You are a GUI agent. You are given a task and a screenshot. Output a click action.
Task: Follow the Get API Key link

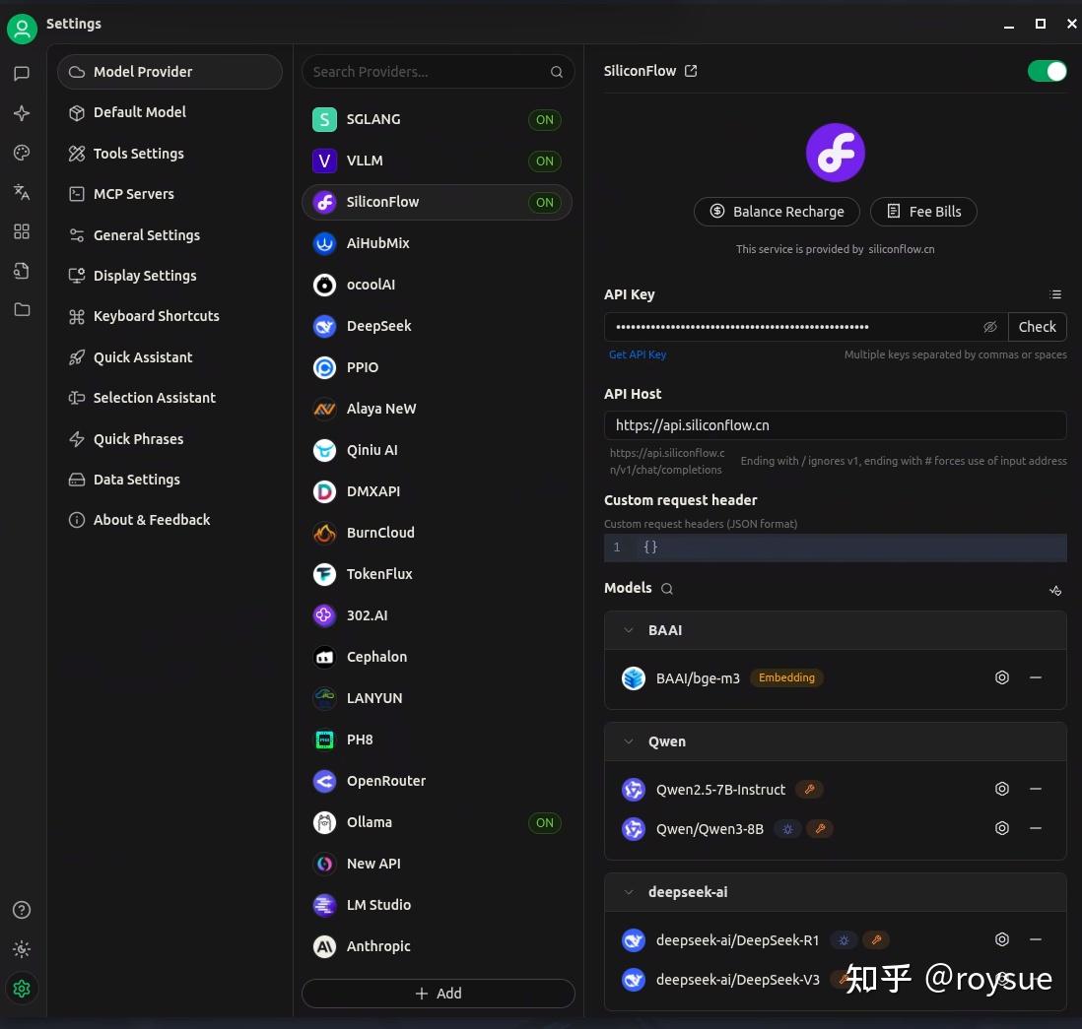(x=637, y=354)
